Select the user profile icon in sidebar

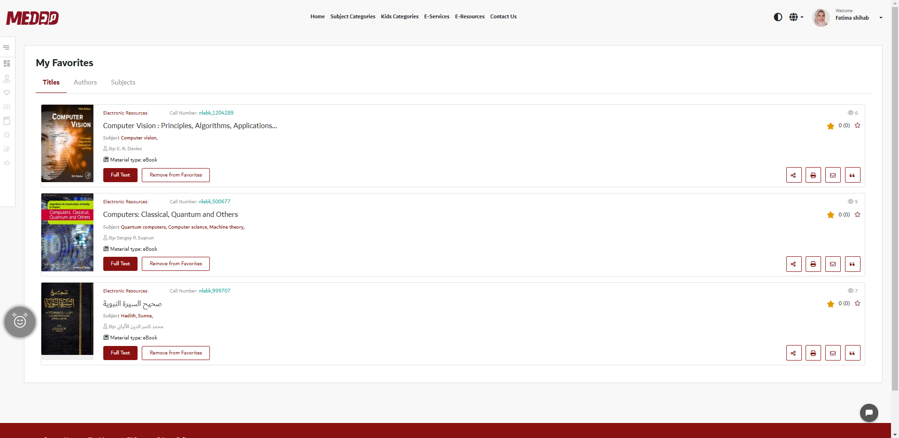7,78
